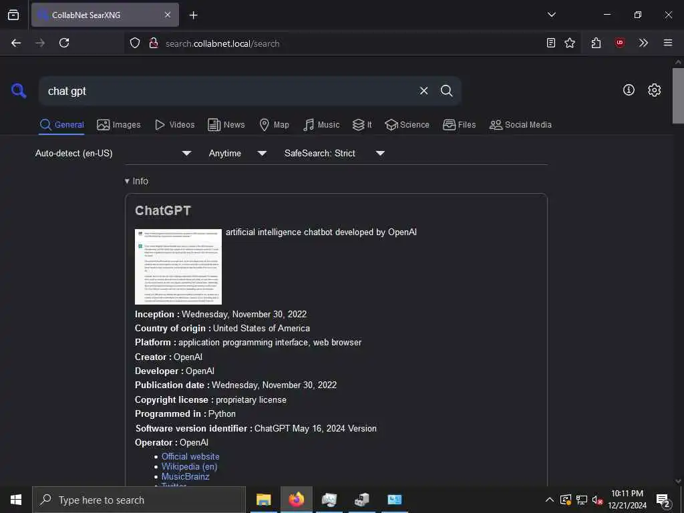Click the 'Country of origin' row text
This screenshot has width=684, height=513.
[222, 328]
